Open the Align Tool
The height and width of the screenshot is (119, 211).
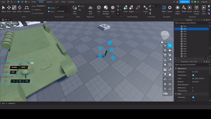pos(90,10)
